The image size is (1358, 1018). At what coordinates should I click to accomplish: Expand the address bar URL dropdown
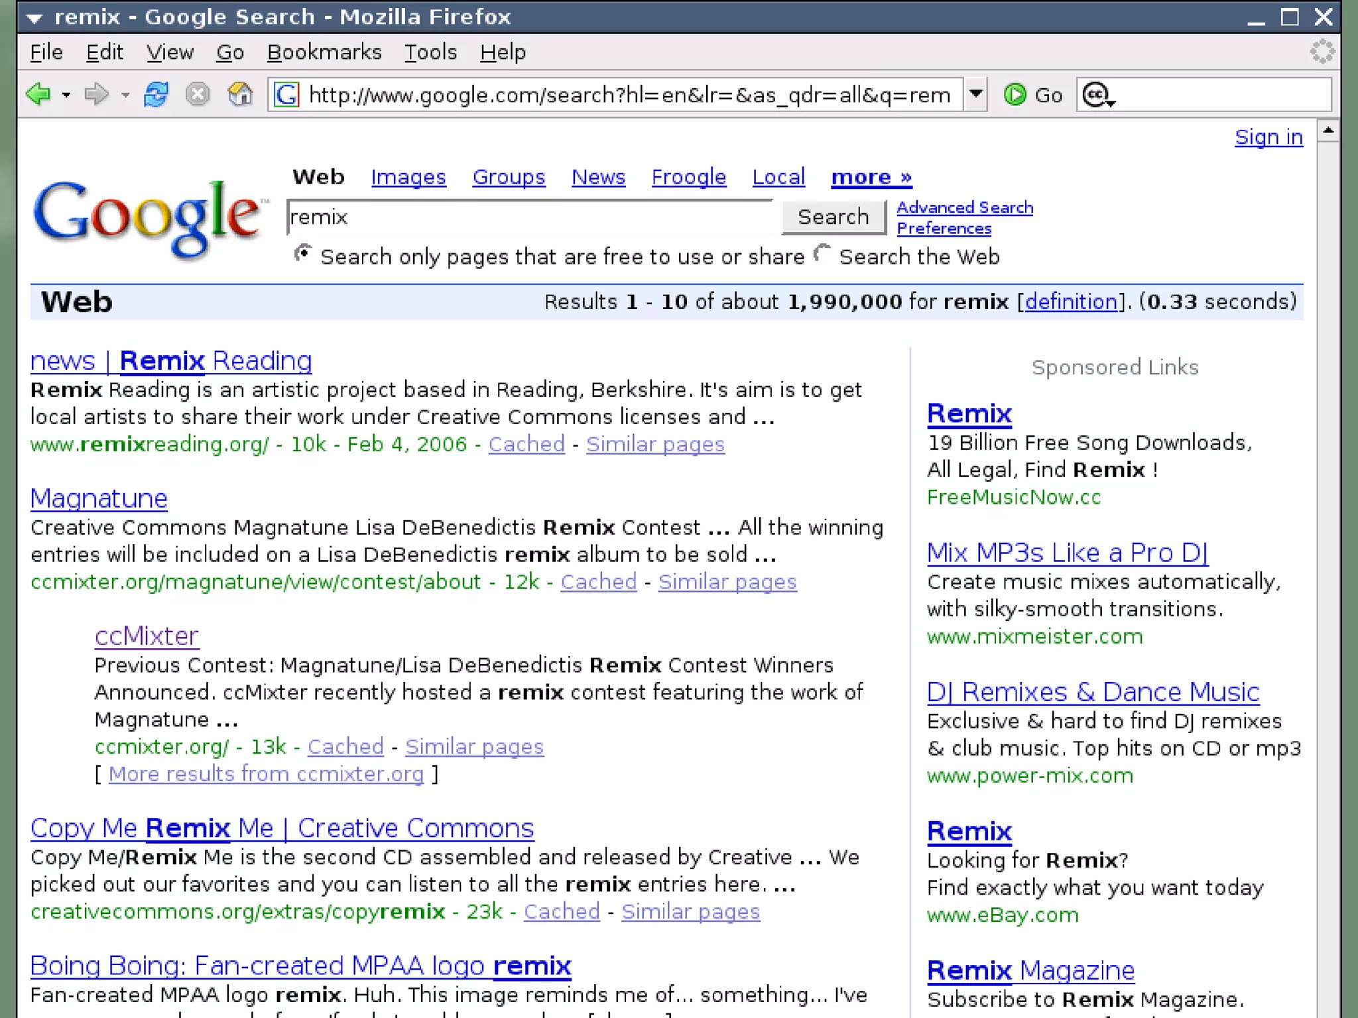pos(975,94)
